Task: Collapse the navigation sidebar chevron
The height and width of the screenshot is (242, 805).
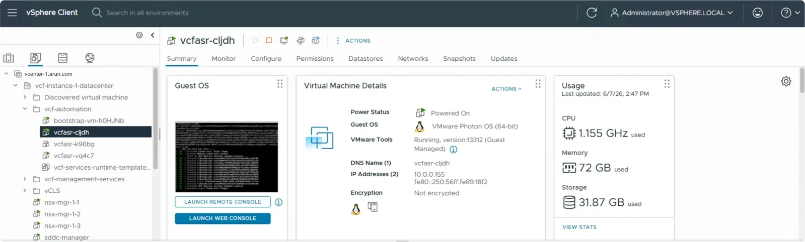Action: [x=153, y=35]
